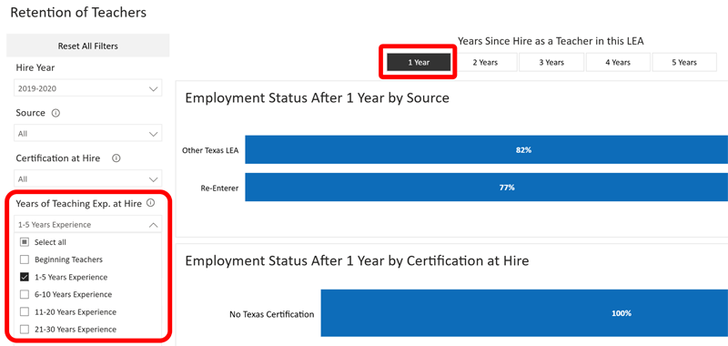Click the Other Texas LEA axis label
This screenshot has height=346, width=728.
[x=210, y=150]
